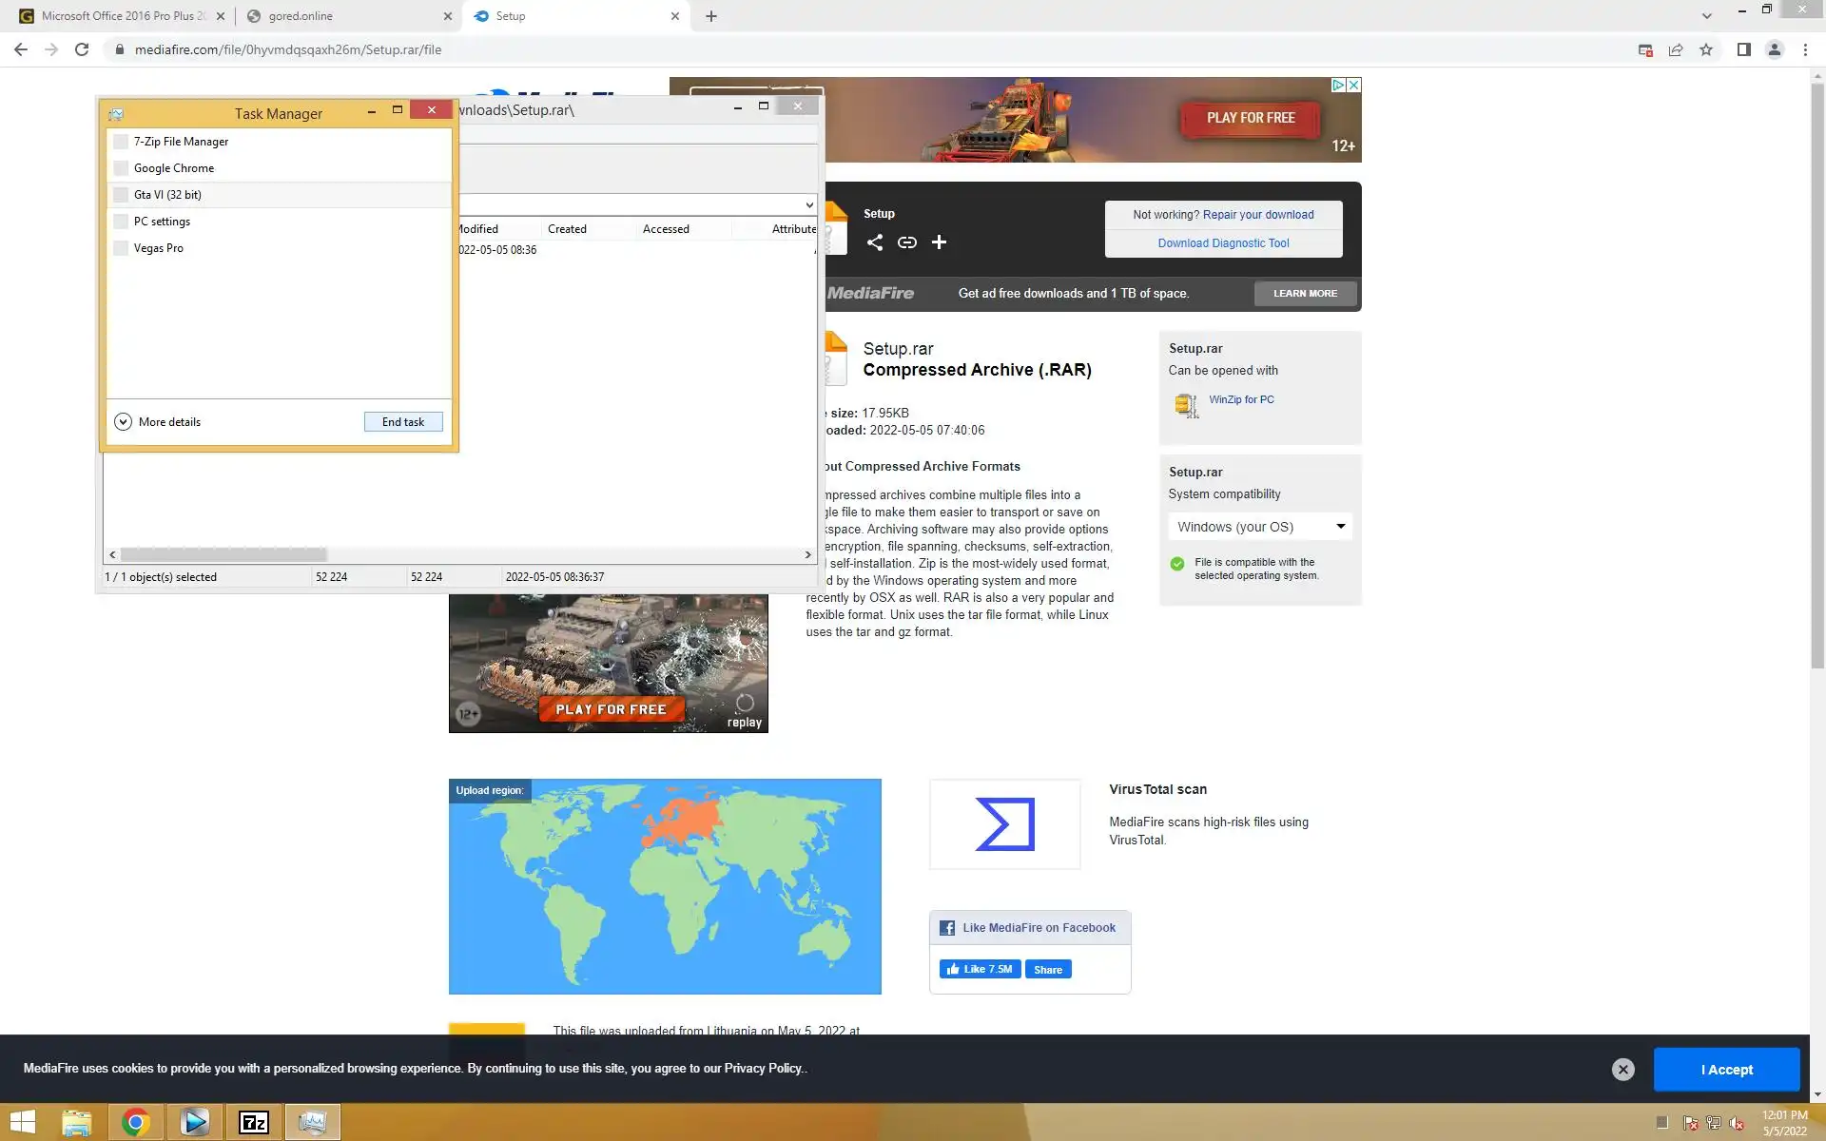
Task: Open Windows (your OS) compatibility dropdown
Action: [x=1260, y=527]
